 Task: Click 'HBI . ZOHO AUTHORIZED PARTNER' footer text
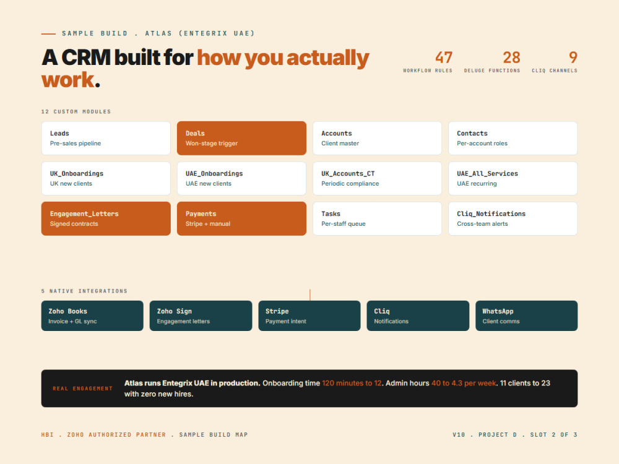point(103,435)
